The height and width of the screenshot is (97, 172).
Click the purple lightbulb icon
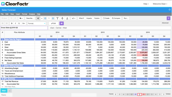[x=169, y=18]
